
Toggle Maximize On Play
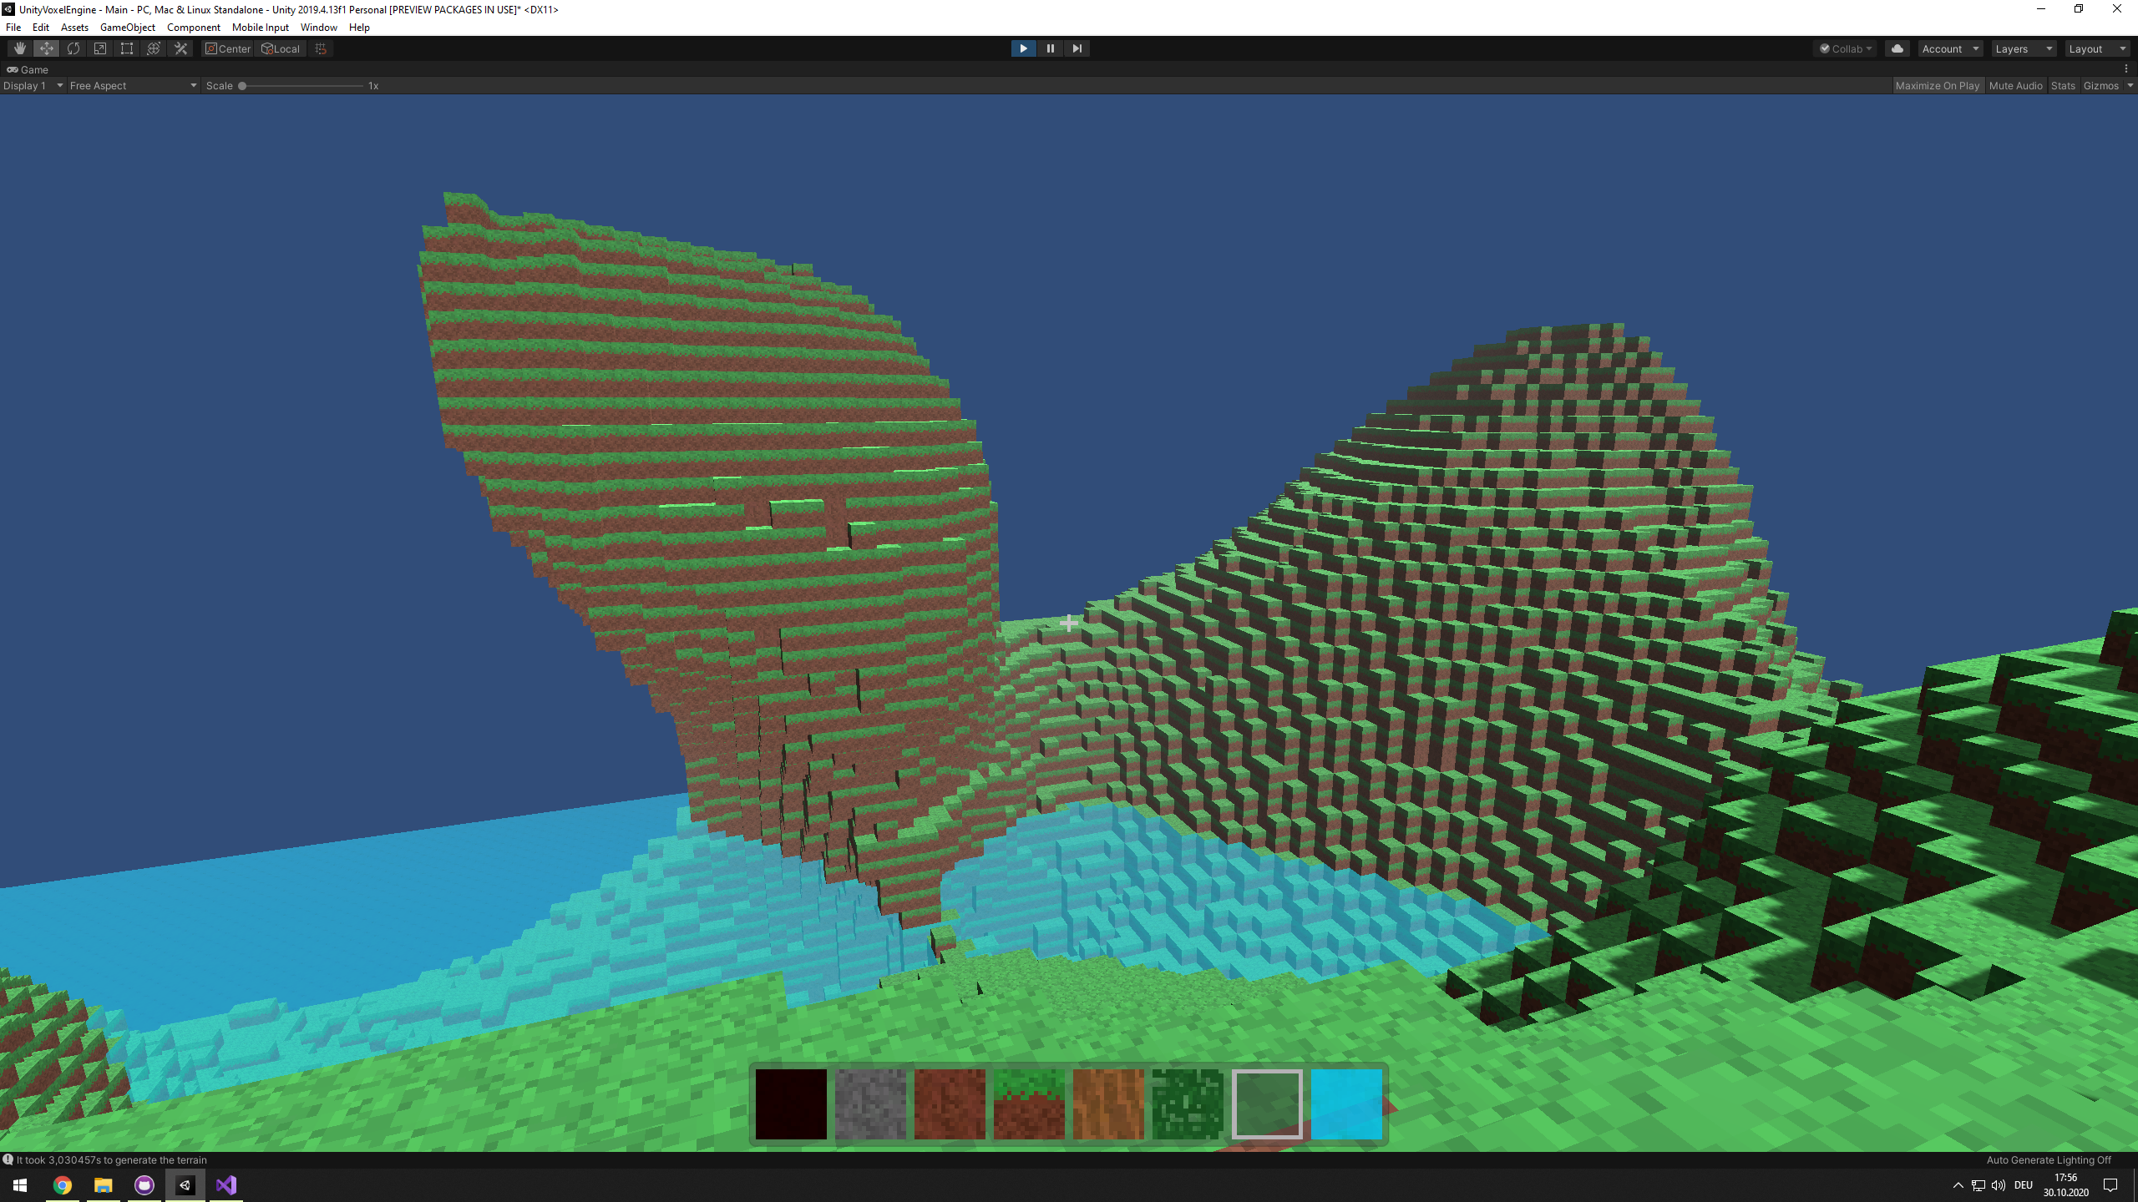click(x=1937, y=86)
